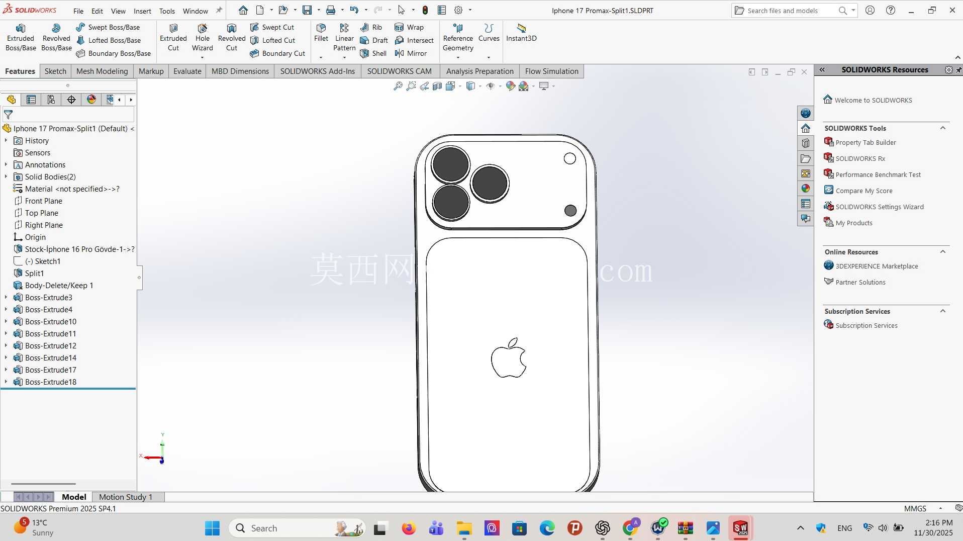Open the ConfigurationManager tab
Image resolution: width=963 pixels, height=541 pixels.
pos(51,100)
